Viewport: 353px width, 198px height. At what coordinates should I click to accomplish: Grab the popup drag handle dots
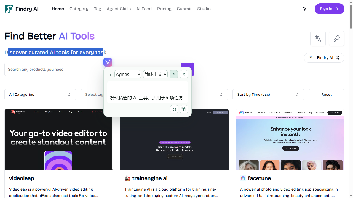[110, 74]
